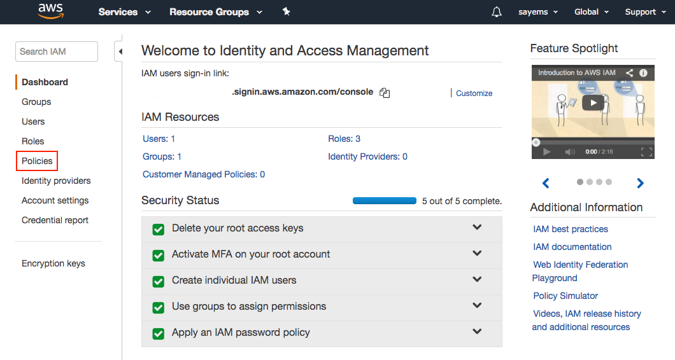Open Users in the sidebar
Screen dimensions: 675x360
(x=33, y=121)
